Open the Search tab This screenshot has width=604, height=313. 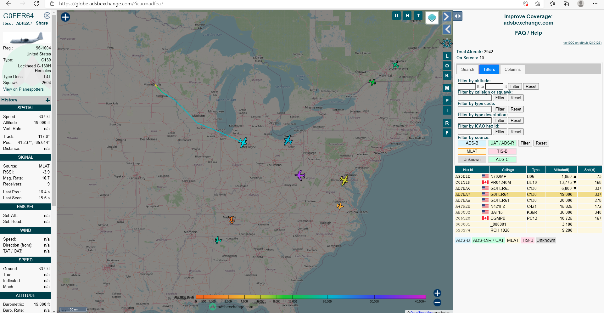click(467, 70)
